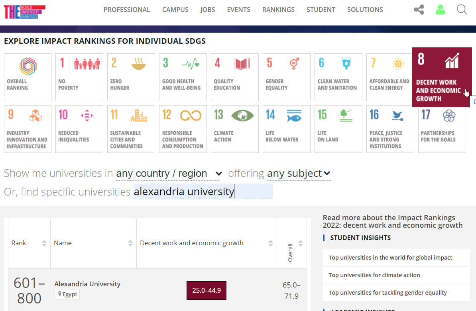Open the STUDENT menu item

pos(321,10)
